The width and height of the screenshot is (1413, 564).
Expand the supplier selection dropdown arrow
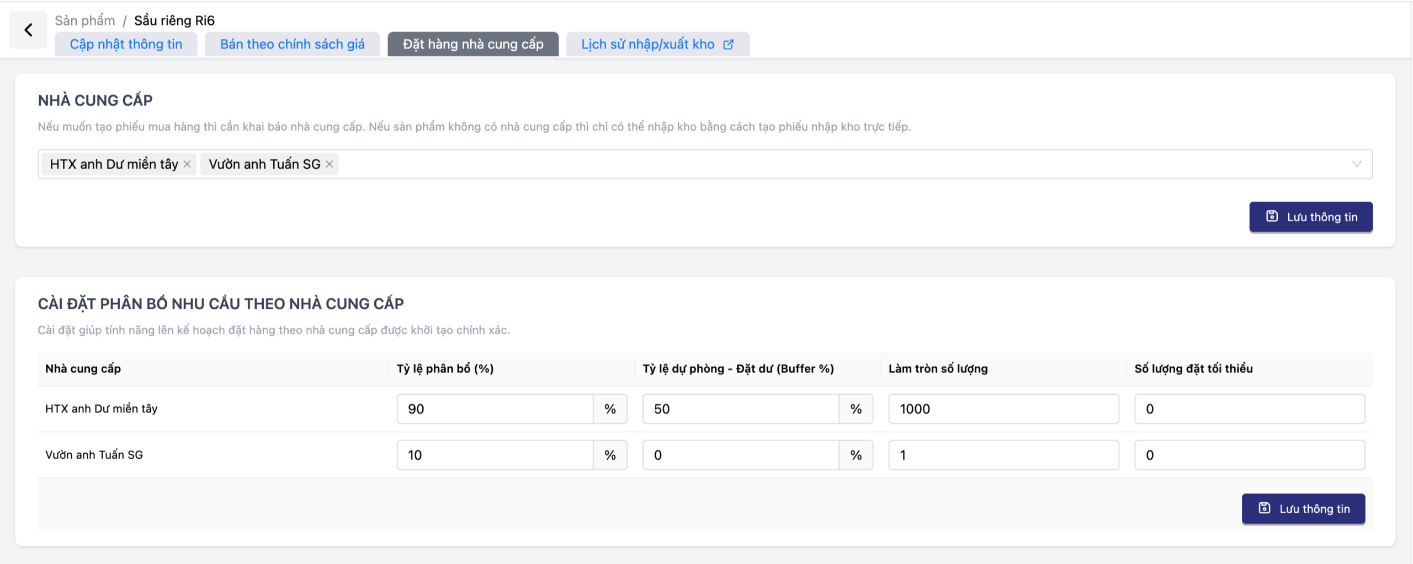point(1356,164)
